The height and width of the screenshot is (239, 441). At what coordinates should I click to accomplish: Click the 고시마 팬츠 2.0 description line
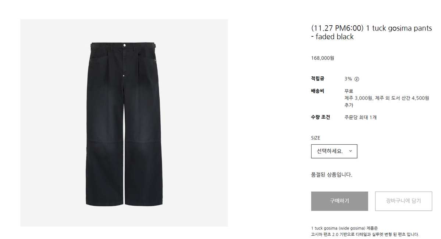(x=365, y=235)
